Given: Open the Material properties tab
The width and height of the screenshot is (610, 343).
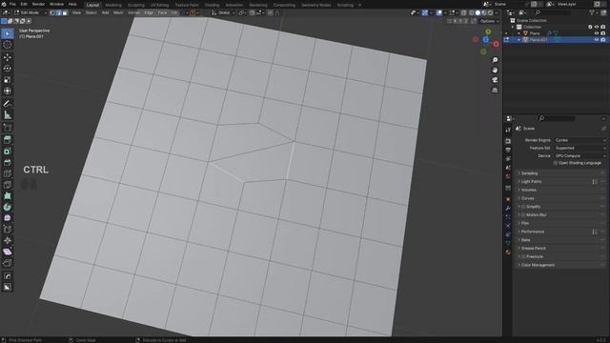Looking at the screenshot, I should pos(508,252).
